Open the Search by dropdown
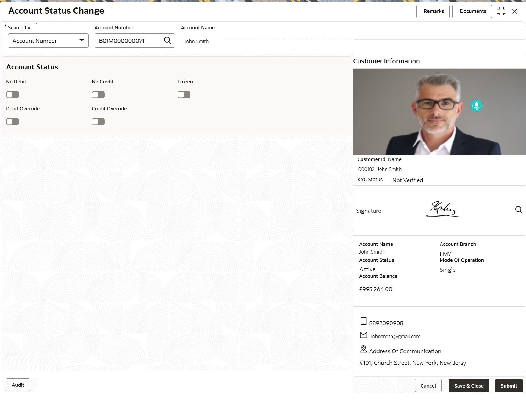The height and width of the screenshot is (409, 526). coord(48,41)
